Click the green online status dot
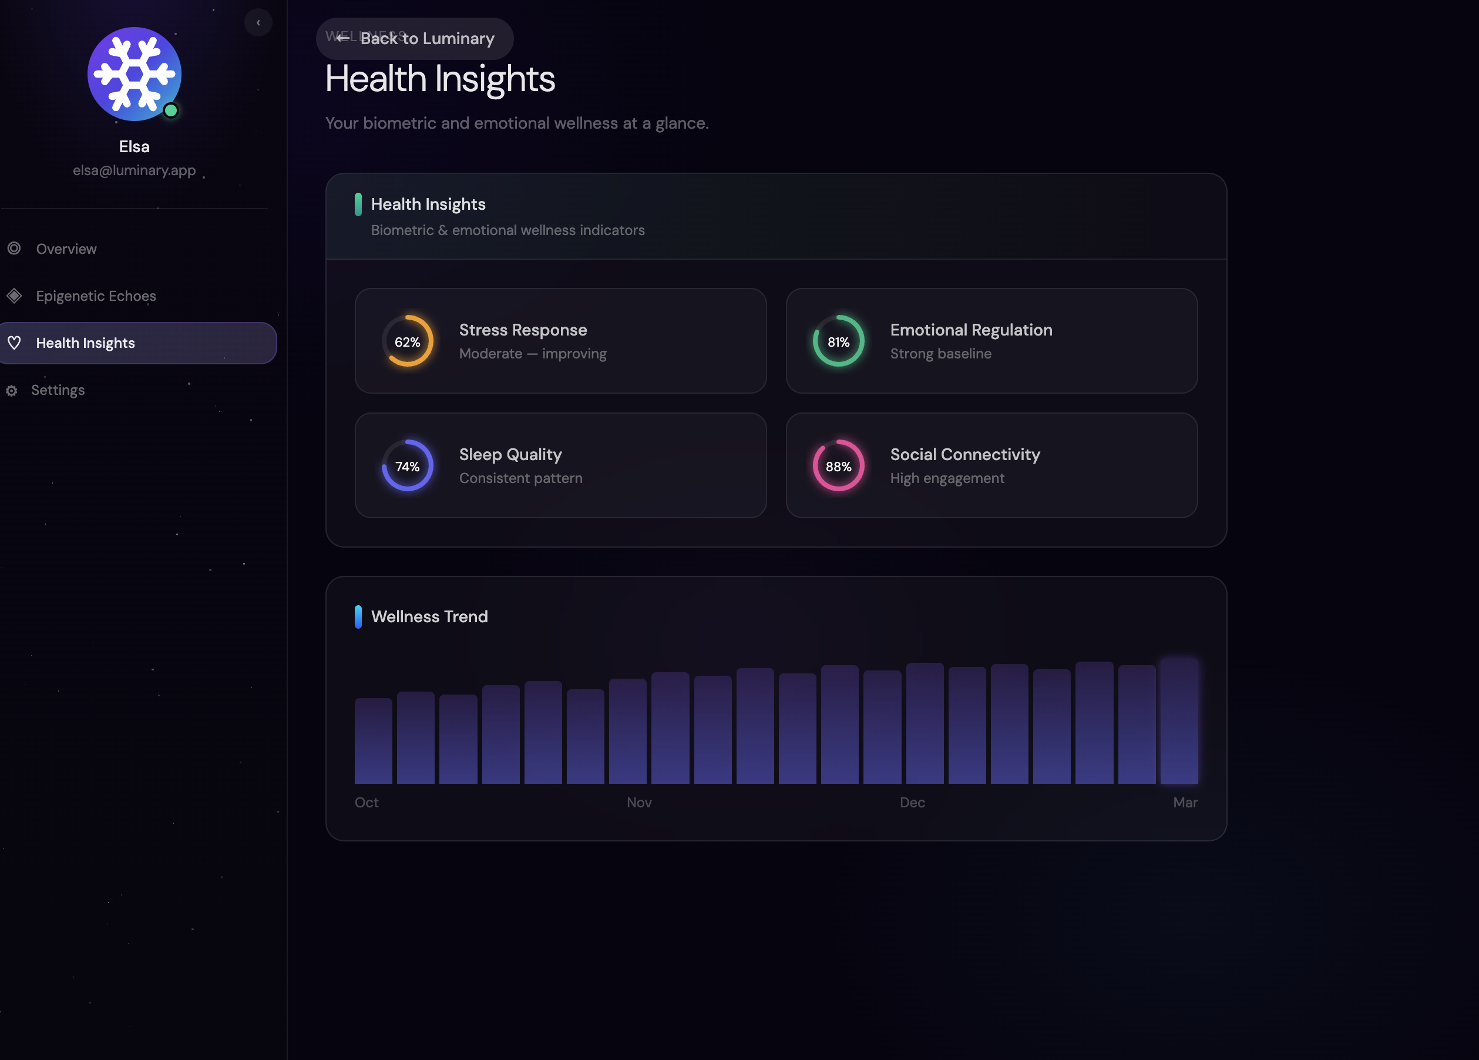The height and width of the screenshot is (1060, 1479). pyautogui.click(x=171, y=110)
